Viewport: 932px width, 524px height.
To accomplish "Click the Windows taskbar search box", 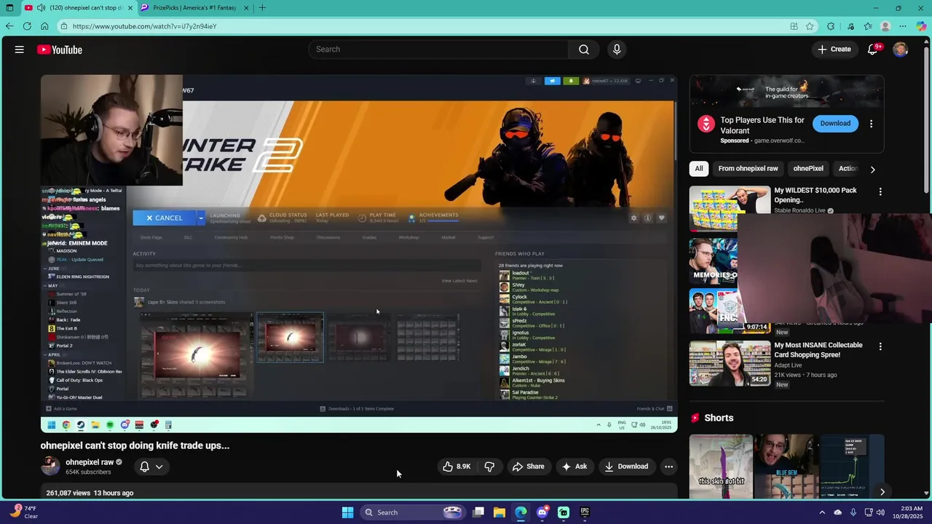I will [413, 512].
